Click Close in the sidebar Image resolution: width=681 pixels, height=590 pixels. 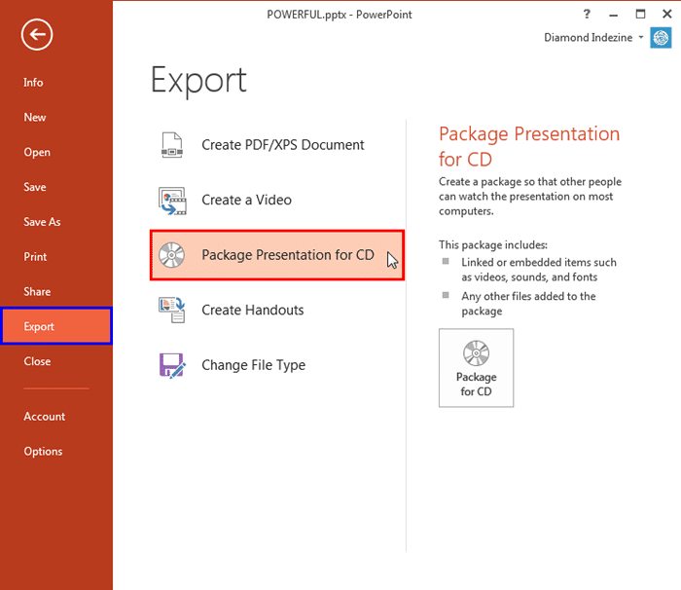37,361
